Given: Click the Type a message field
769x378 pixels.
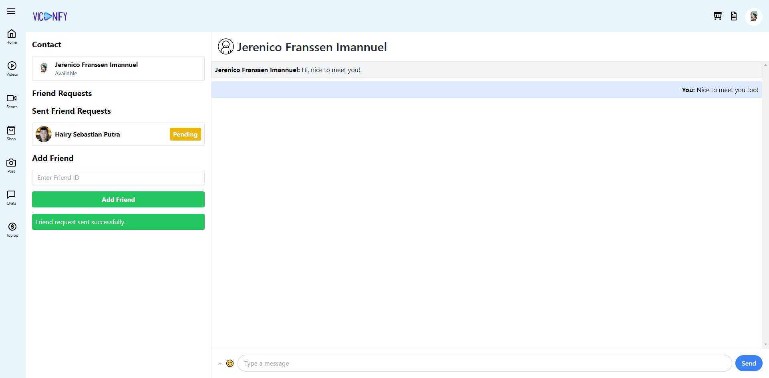Looking at the screenshot, I should pos(485,363).
